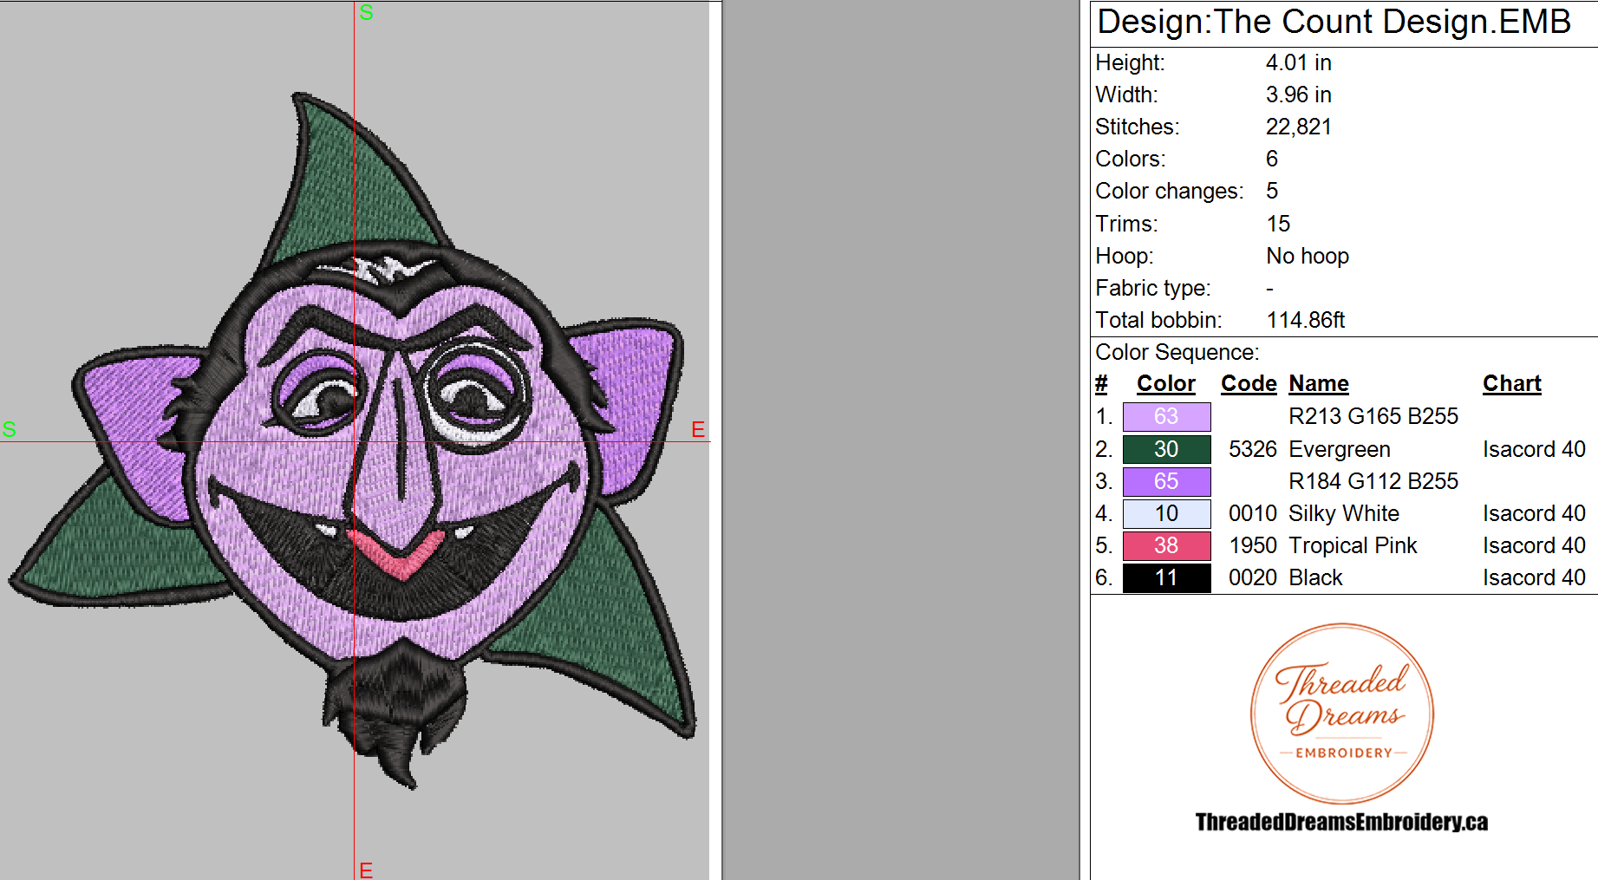
Task: Click the Colors value 6
Action: tap(1272, 159)
